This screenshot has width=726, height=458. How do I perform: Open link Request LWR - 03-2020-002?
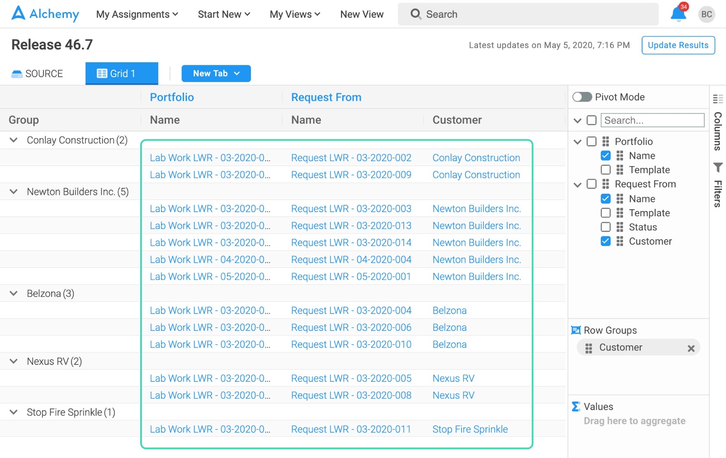click(x=351, y=158)
